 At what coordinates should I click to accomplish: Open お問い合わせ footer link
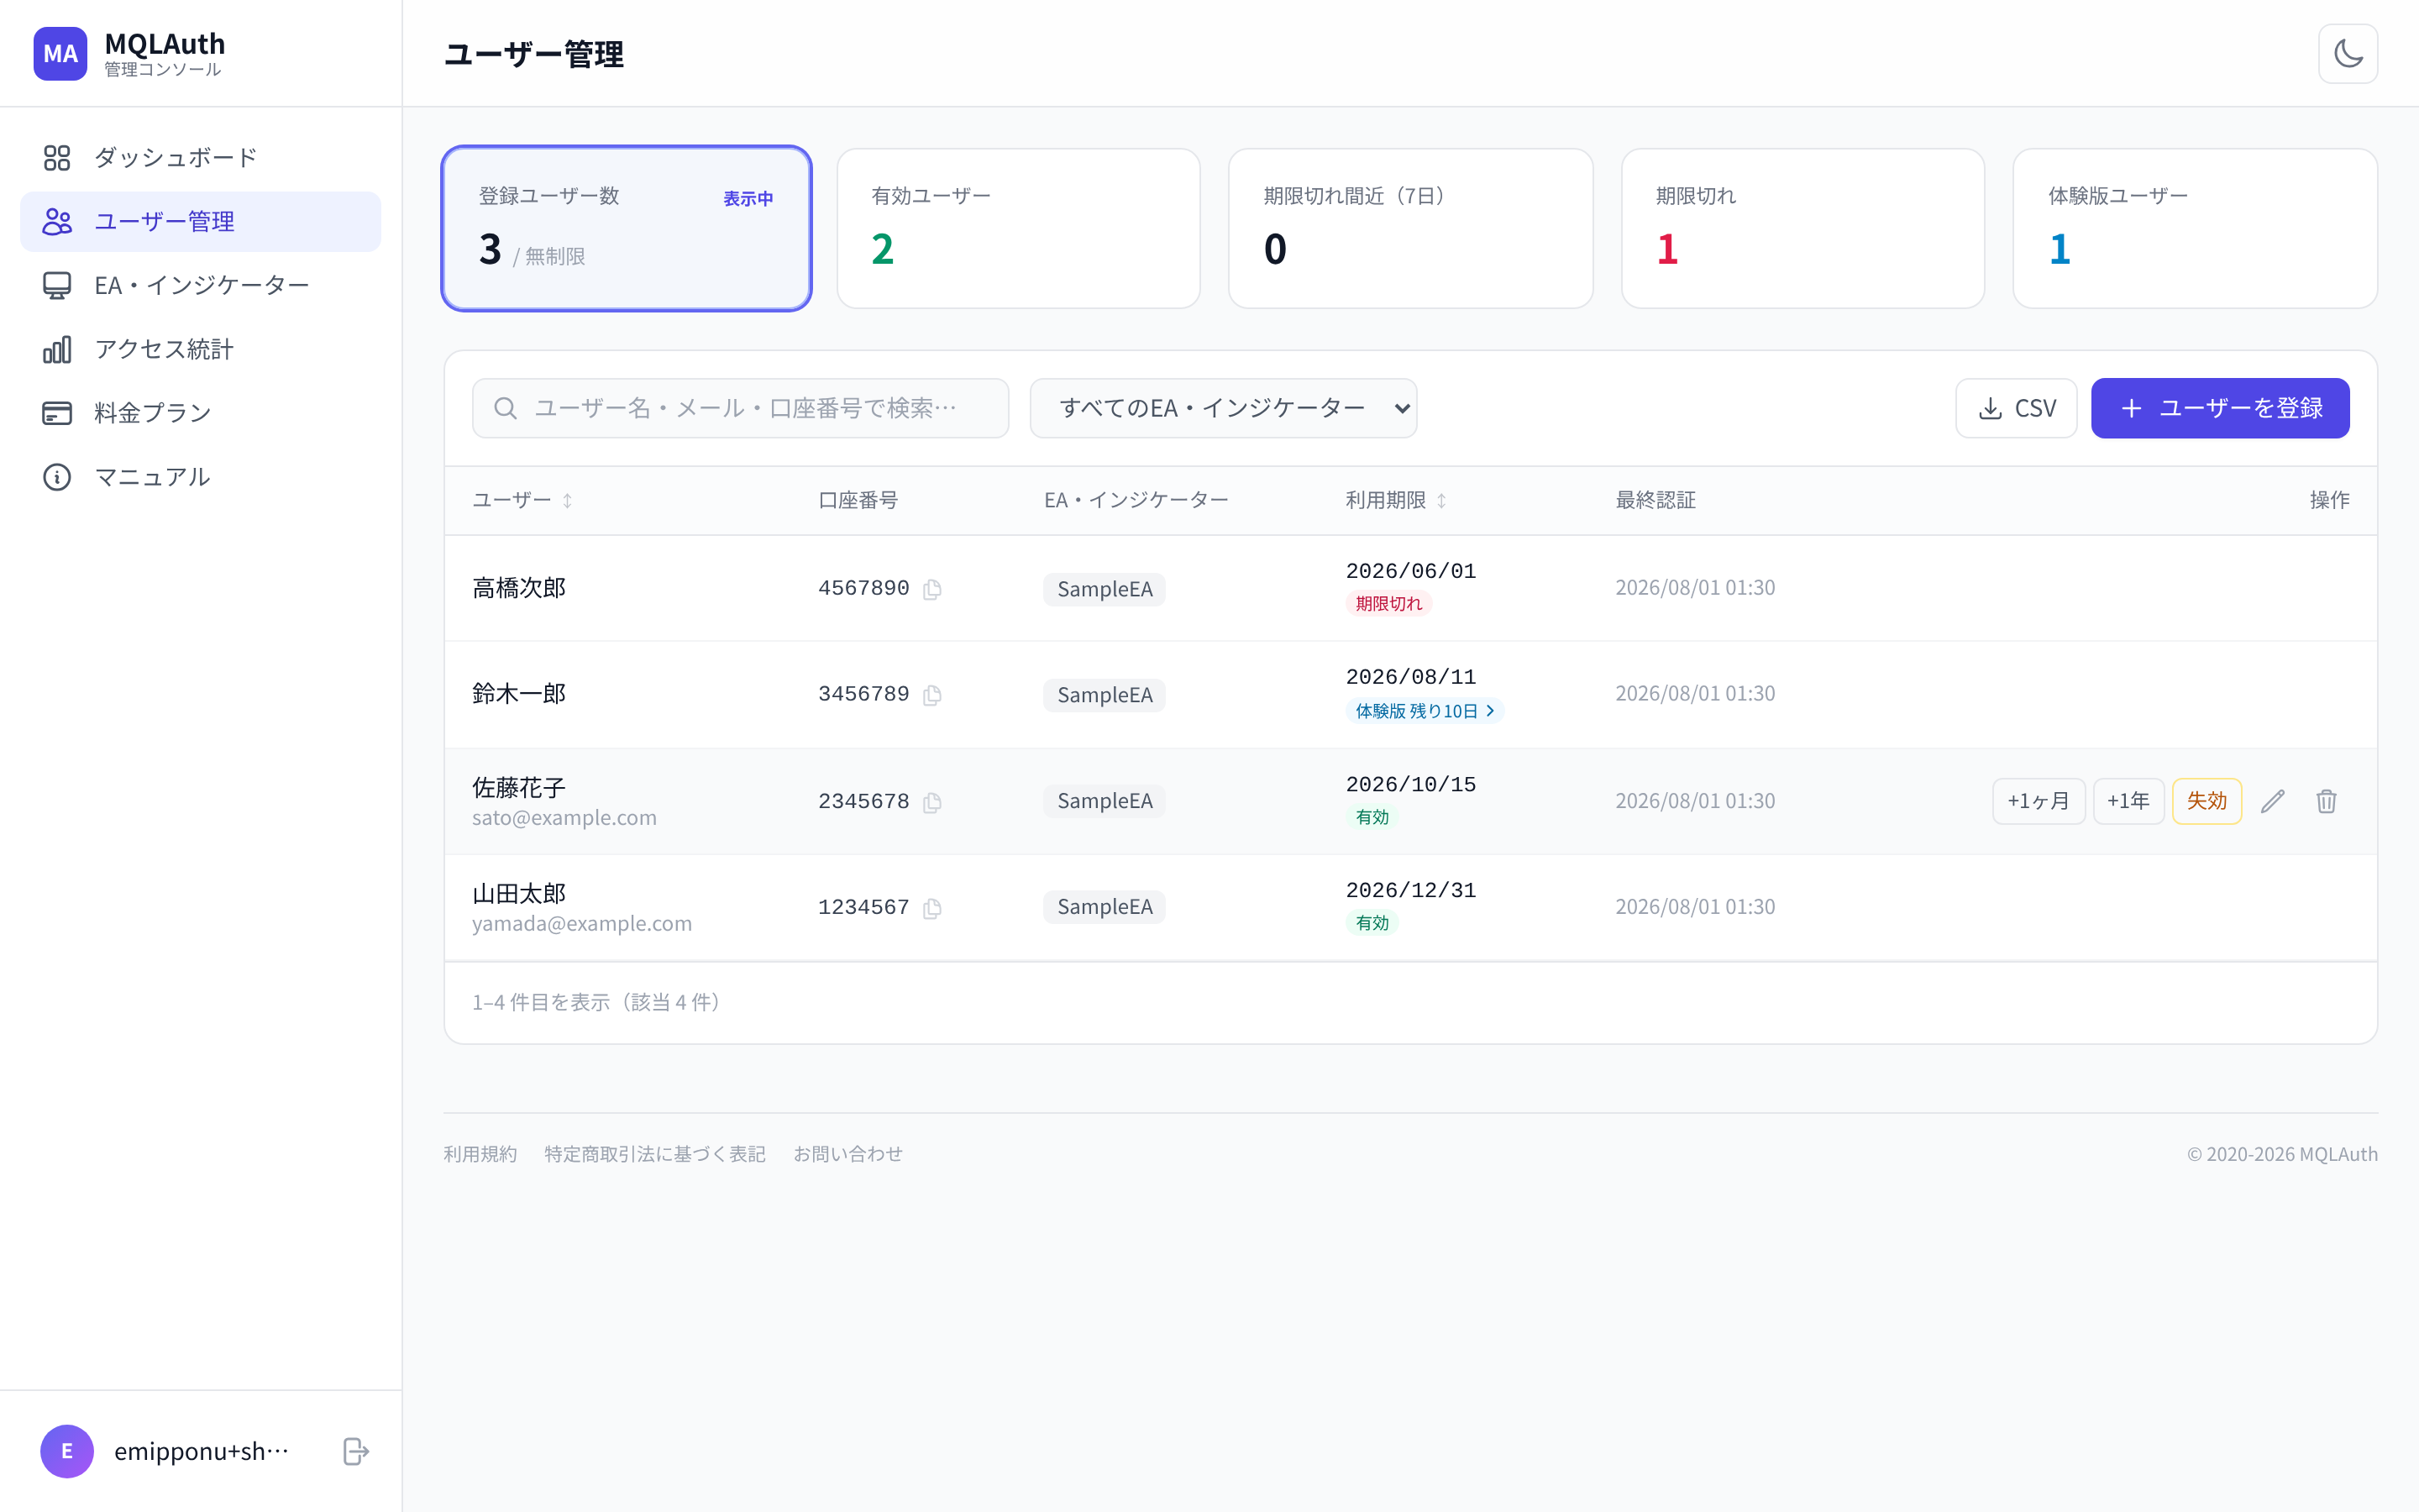tap(847, 1154)
